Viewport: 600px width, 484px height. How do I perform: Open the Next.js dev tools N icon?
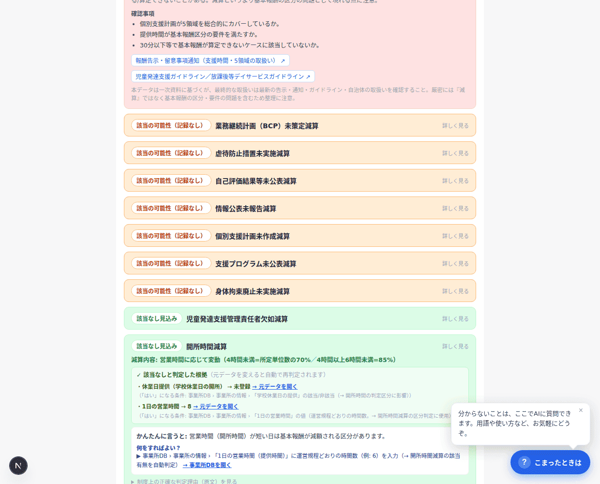18,466
